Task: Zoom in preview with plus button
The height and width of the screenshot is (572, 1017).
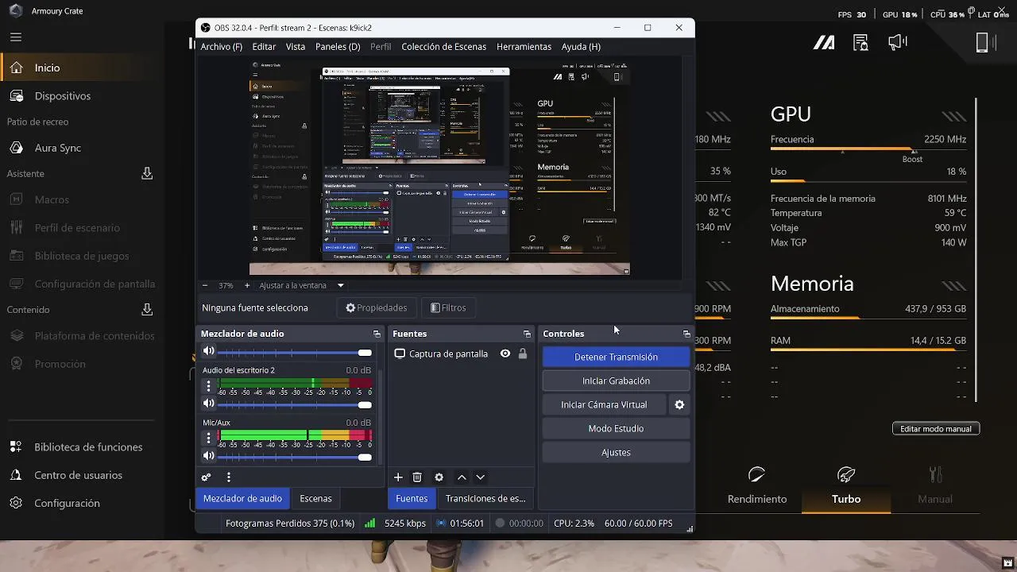Action: tap(247, 285)
